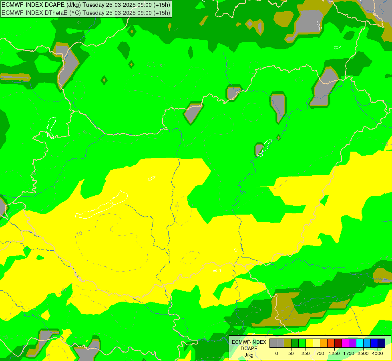The height and width of the screenshot is (361, 392).
Task: Click the orange legend swatch
Action: (324, 343)
